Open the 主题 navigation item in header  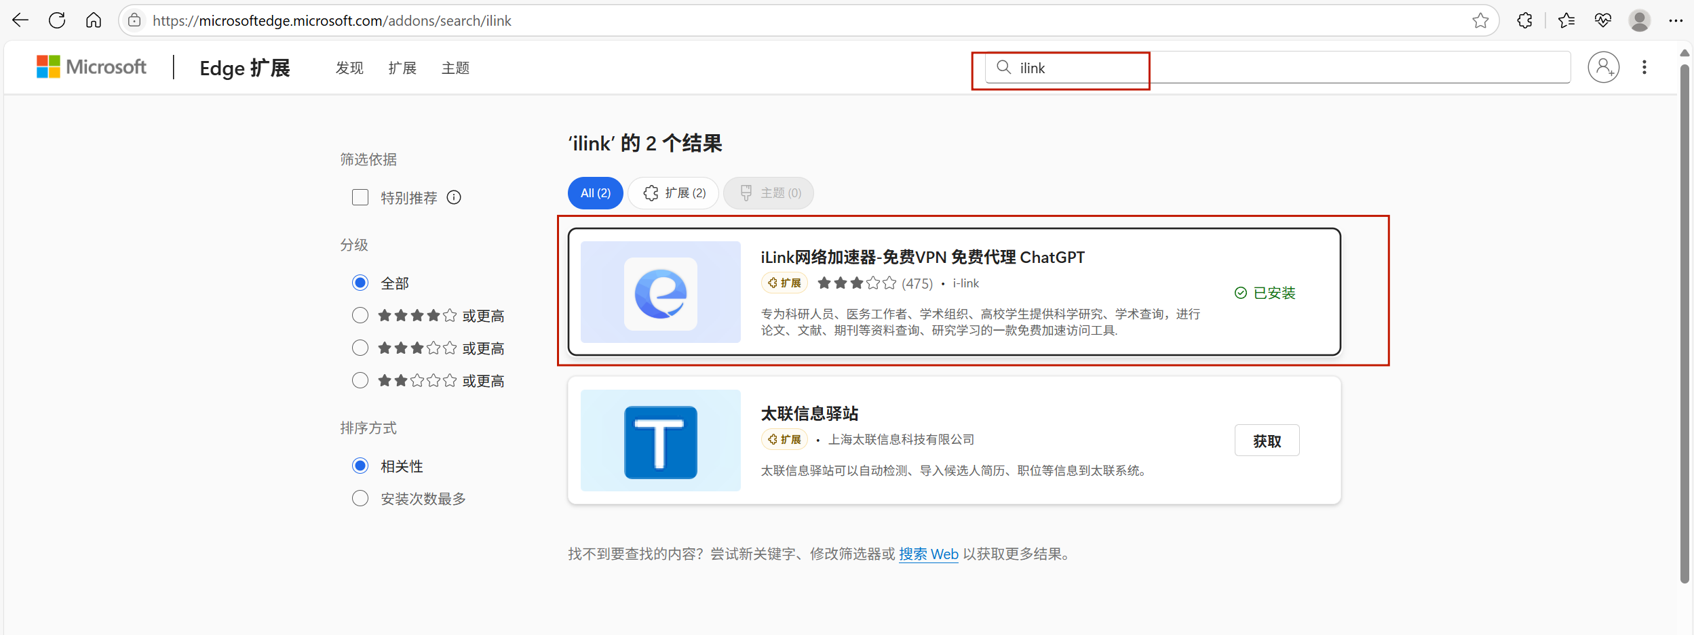(x=455, y=68)
